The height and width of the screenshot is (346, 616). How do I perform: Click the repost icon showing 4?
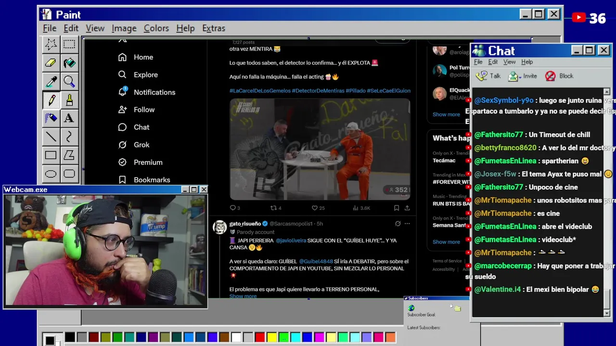(273, 208)
